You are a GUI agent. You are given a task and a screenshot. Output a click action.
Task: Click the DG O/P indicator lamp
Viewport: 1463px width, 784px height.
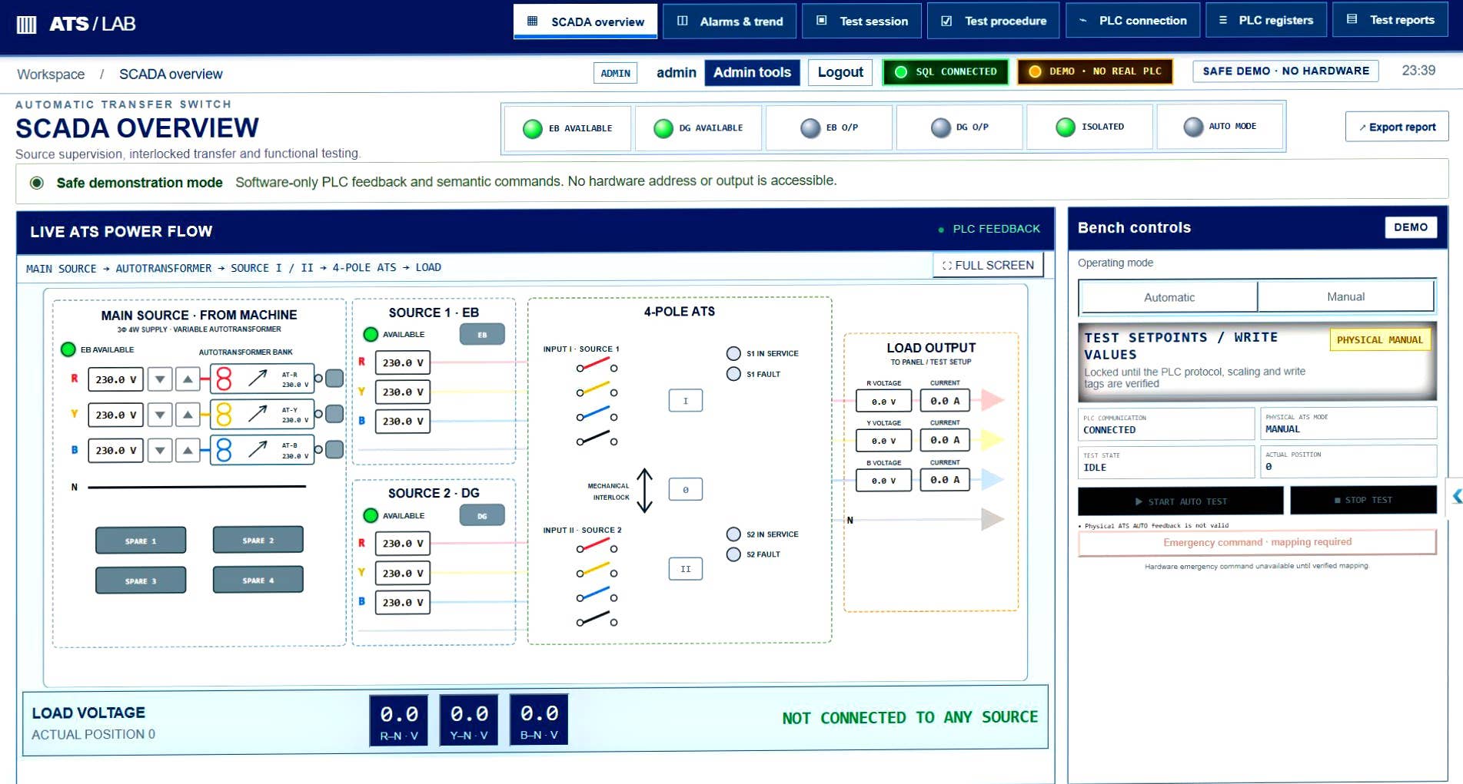pos(941,128)
